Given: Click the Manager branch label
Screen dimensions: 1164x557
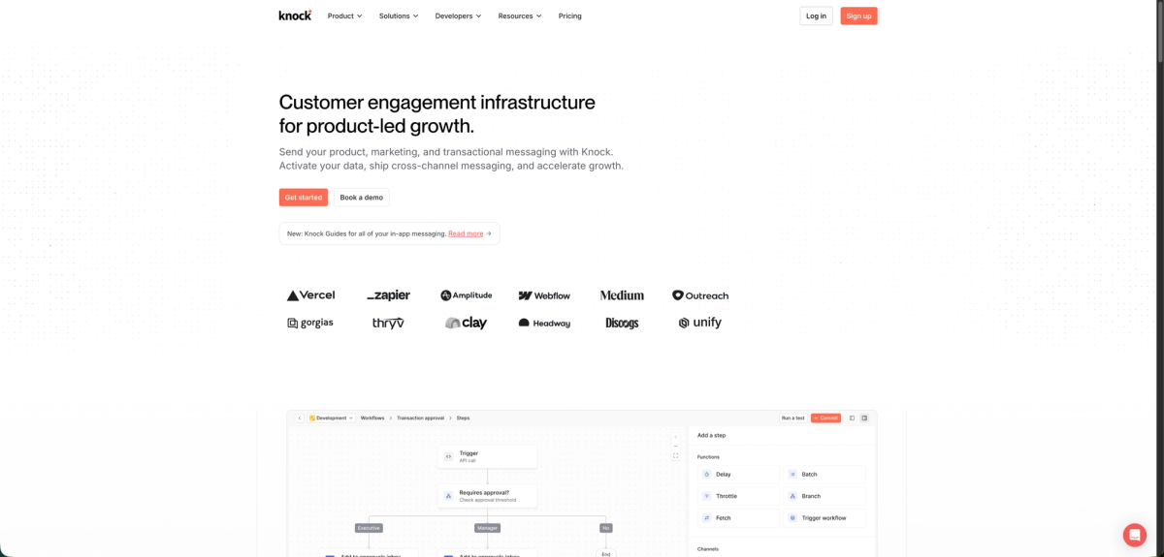Looking at the screenshot, I should 487,528.
